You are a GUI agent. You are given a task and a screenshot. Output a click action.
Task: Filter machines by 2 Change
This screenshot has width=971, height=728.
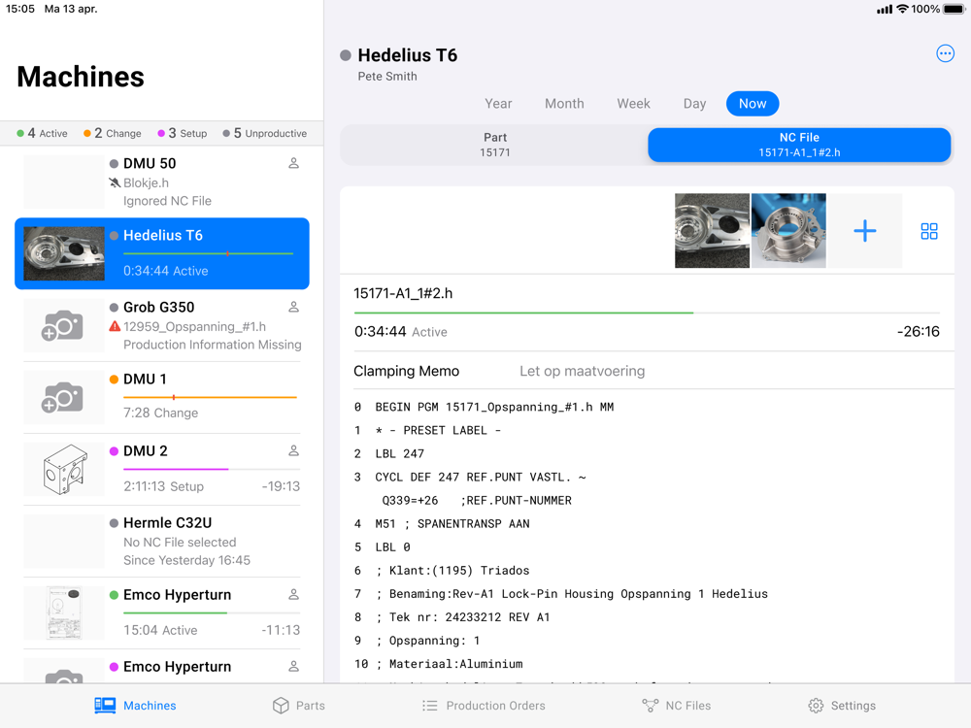[x=112, y=133]
